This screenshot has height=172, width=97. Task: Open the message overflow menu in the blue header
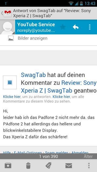tap(90, 27)
